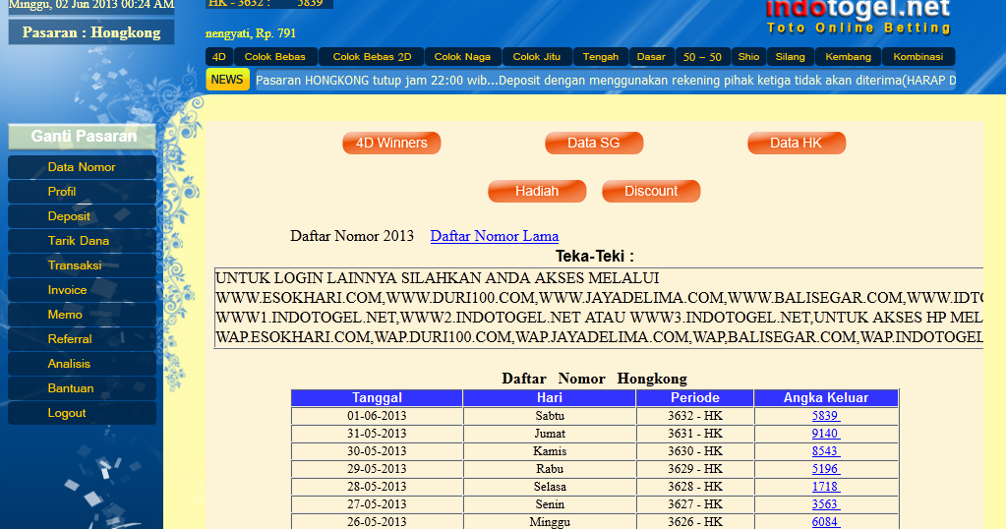Log out via the Logout item
The image size is (1006, 529).
point(83,414)
